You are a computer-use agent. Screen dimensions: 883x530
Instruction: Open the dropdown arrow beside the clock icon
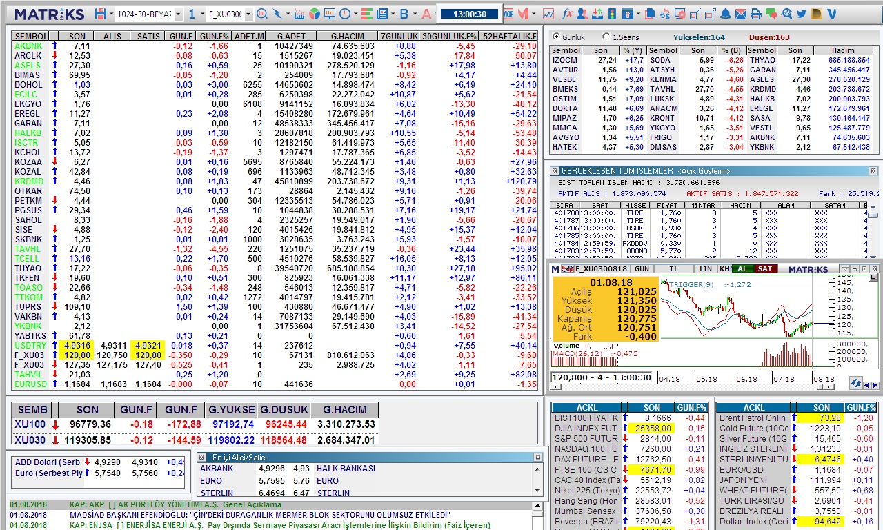355,14
